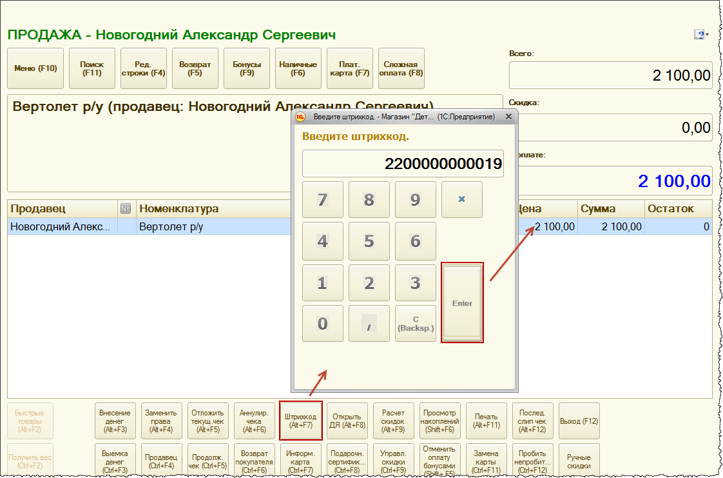Screen dimensions: 723x478
Task: Tap keypad digit 5
Action: [369, 241]
